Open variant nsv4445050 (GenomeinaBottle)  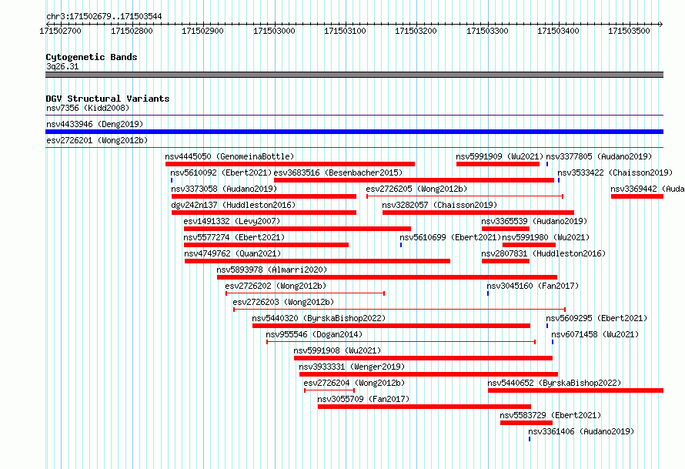pos(229,156)
